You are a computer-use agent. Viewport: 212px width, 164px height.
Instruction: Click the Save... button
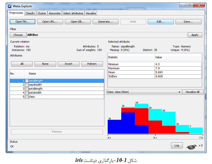[188, 22]
